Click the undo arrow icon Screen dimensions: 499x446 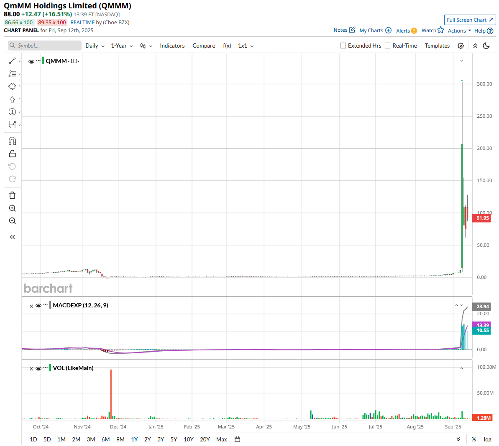pos(13,167)
